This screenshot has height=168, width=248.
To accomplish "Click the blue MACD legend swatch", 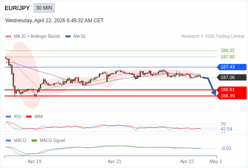I will [x=8, y=141].
